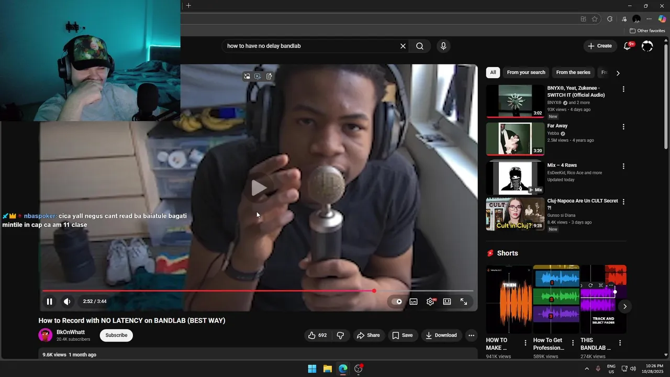The image size is (670, 377).
Task: Click the magnifier search button
Action: click(x=420, y=46)
